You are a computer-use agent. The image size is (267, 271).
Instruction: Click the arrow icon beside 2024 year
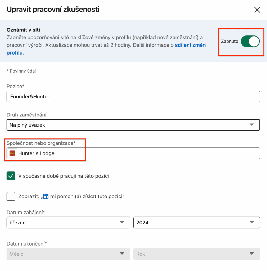coord(252,222)
